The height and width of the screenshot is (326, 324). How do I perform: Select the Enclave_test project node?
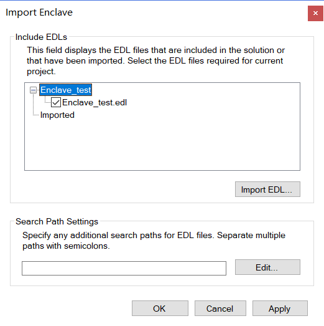pyautogui.click(x=65, y=90)
